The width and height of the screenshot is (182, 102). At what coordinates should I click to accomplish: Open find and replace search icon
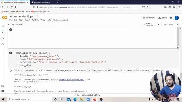pos(3,32)
